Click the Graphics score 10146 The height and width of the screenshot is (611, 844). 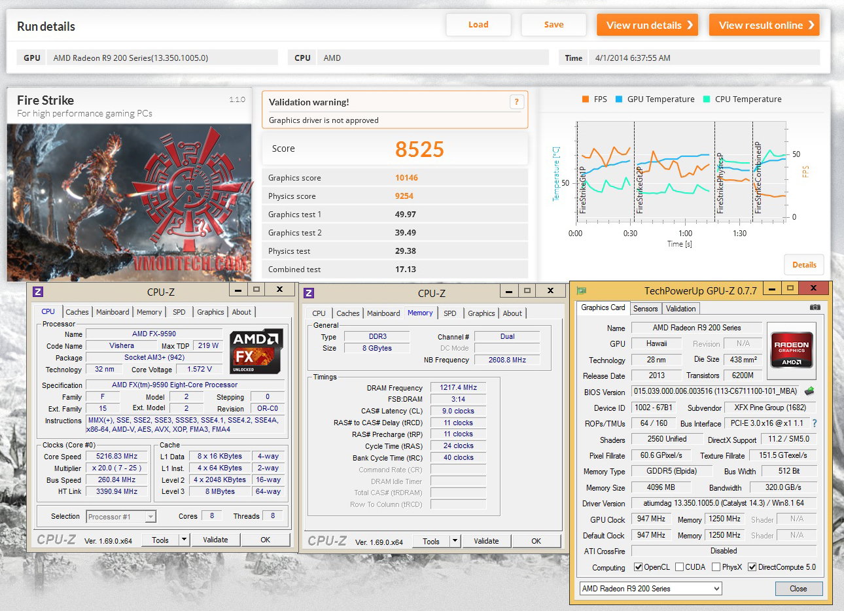coord(406,177)
